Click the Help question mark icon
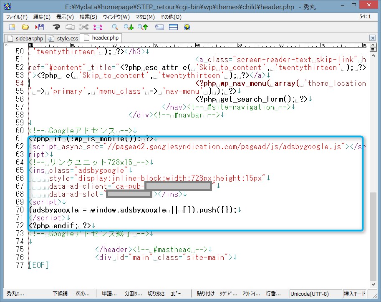 click(187, 27)
